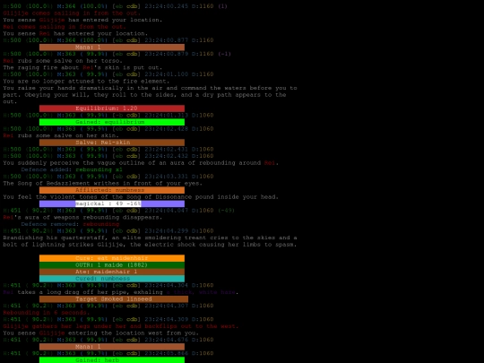Select 'Rei rubs some salve on her skin.'
Image resolution: width=484 pixels, height=363 pixels.
(61, 135)
